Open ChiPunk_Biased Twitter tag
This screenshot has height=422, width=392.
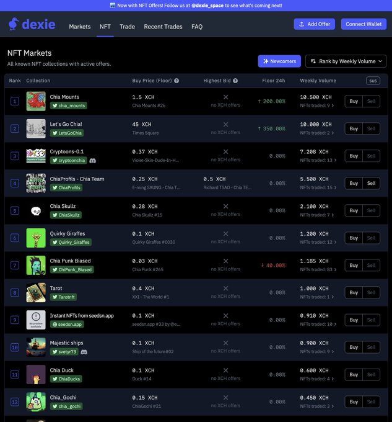tap(72, 270)
